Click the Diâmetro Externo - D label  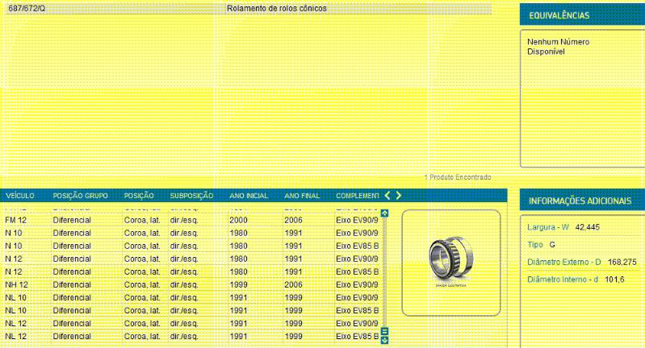point(564,262)
